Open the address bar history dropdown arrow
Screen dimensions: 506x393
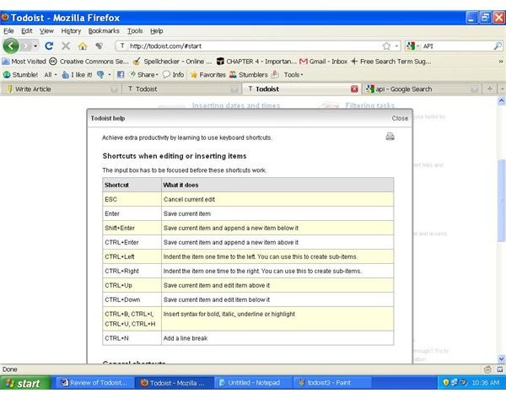click(x=396, y=46)
